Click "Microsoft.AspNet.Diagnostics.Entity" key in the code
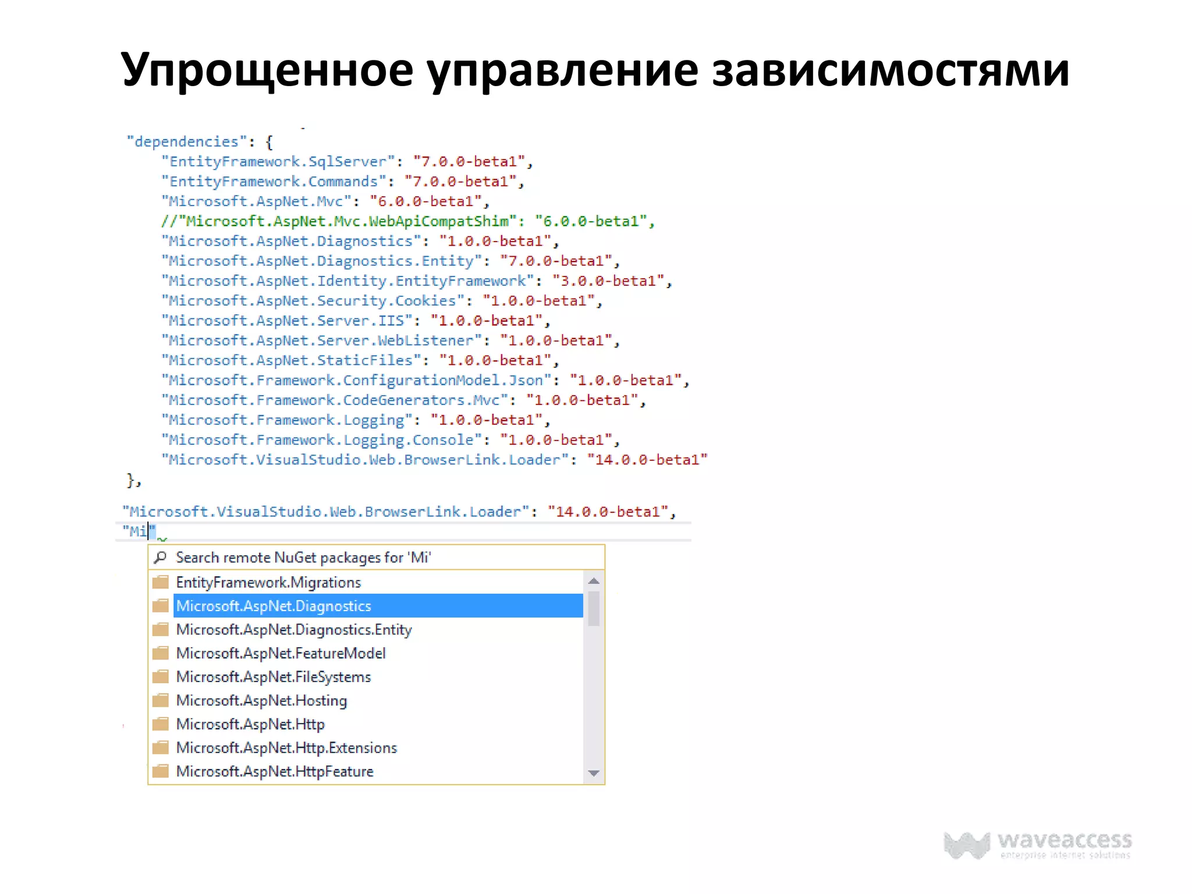The image size is (1192, 894). pyautogui.click(x=321, y=261)
